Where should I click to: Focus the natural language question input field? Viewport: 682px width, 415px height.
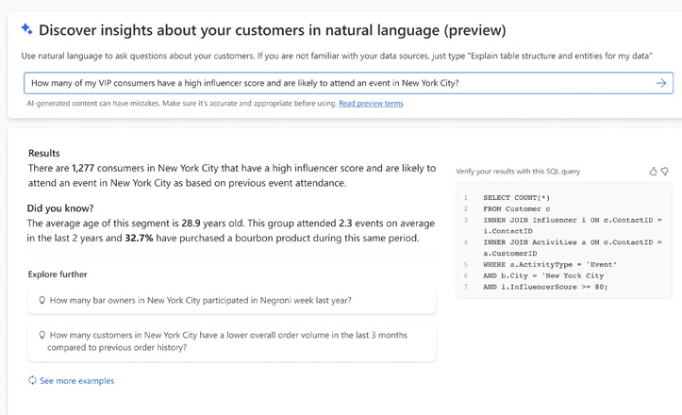pyautogui.click(x=330, y=83)
